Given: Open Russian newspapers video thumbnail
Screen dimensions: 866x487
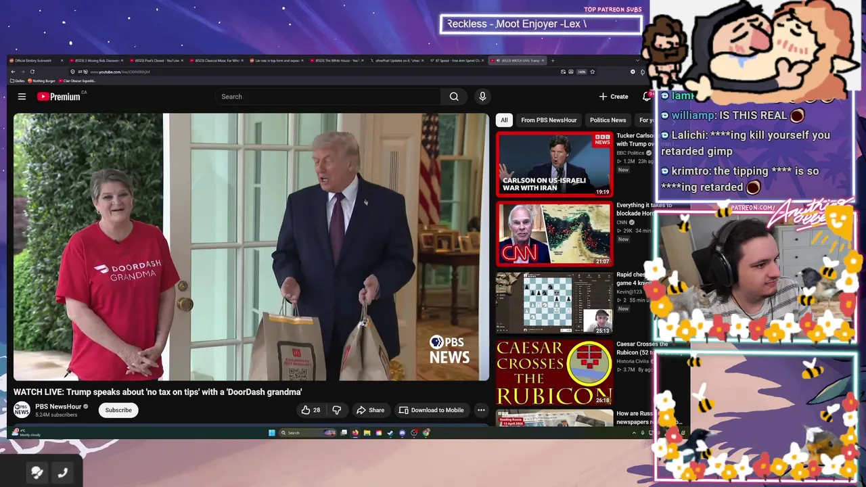Looking at the screenshot, I should point(554,418).
